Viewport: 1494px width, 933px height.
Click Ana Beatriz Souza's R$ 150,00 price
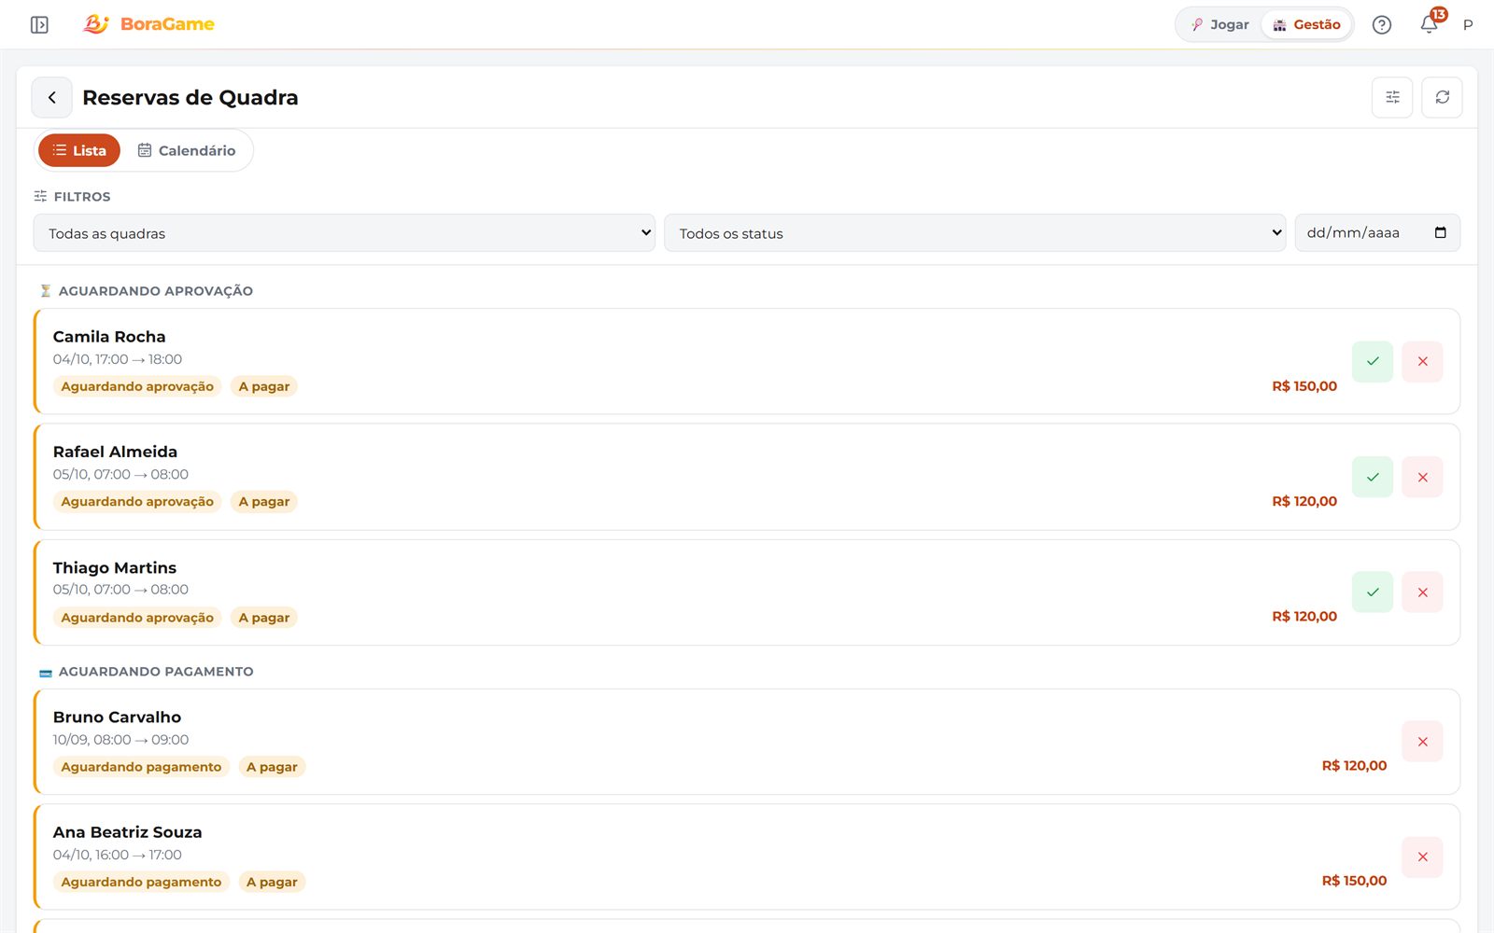[1354, 881]
